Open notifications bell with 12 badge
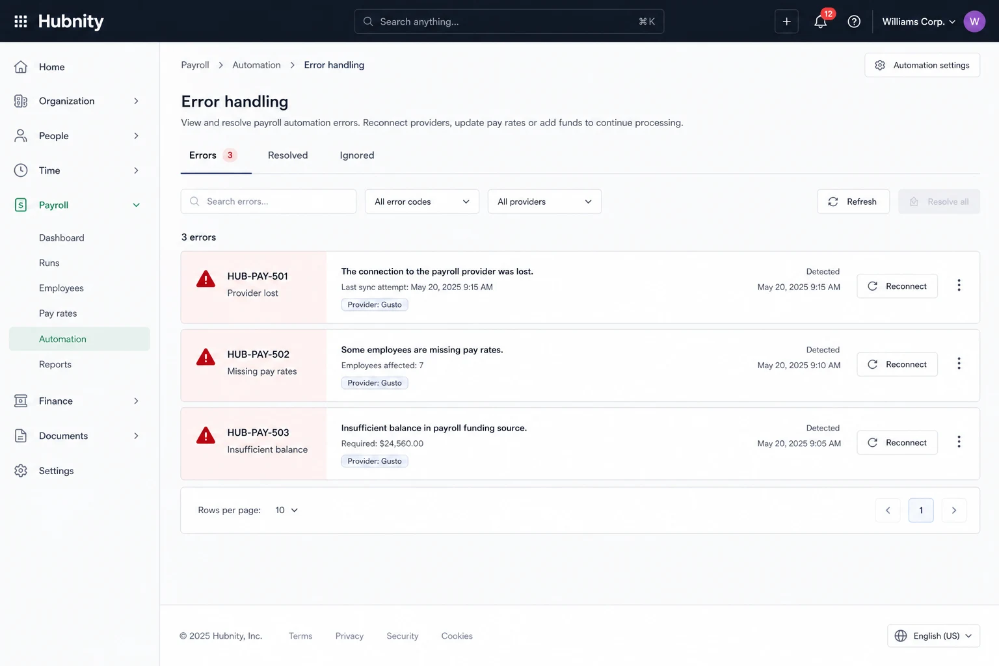Screen dimensions: 999x666 click(x=821, y=21)
